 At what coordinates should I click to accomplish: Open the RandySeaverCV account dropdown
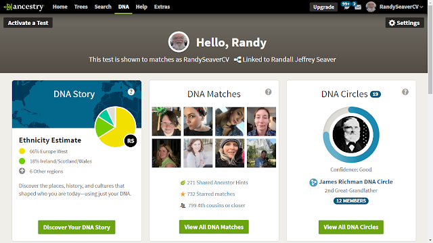[394, 7]
